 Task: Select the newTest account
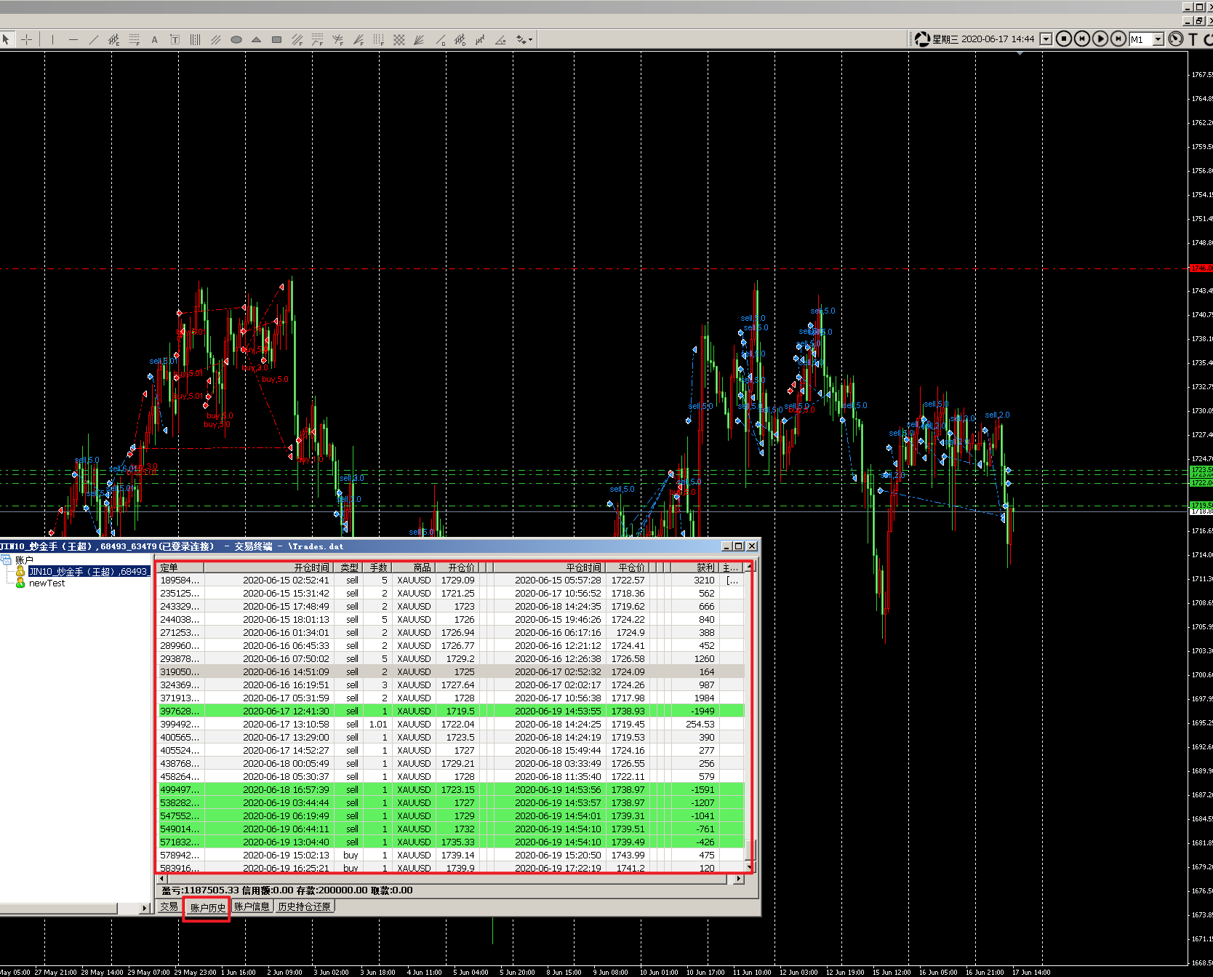(47, 583)
